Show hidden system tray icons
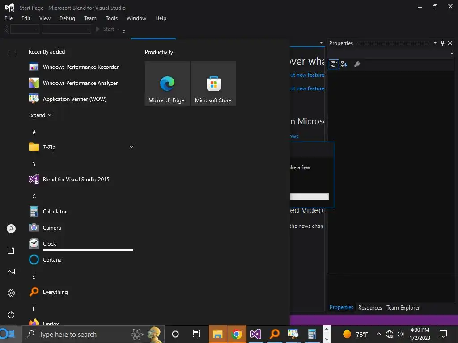This screenshot has width=458, height=343. click(378, 334)
